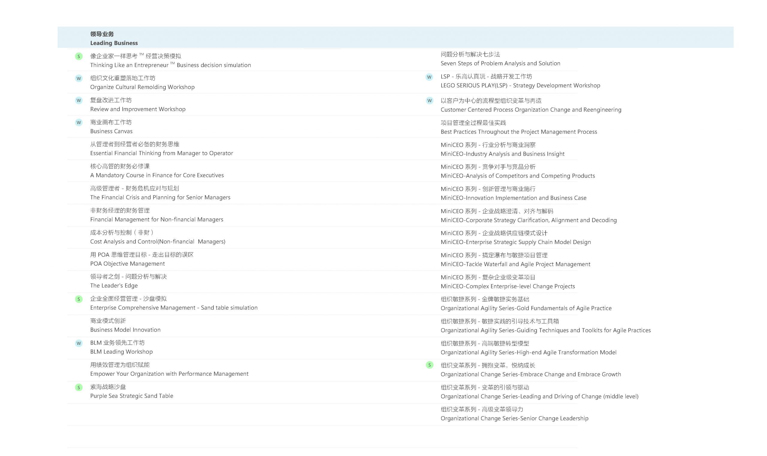Click S badge beside Enterprise Comprehensive Management
Screen dimensions: 767x456
(79, 299)
